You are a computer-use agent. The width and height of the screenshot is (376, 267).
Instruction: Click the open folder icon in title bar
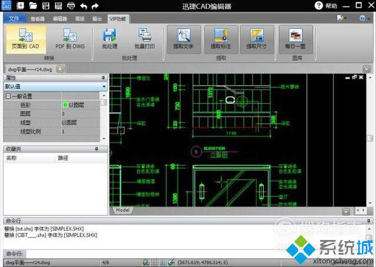pyautogui.click(x=33, y=5)
